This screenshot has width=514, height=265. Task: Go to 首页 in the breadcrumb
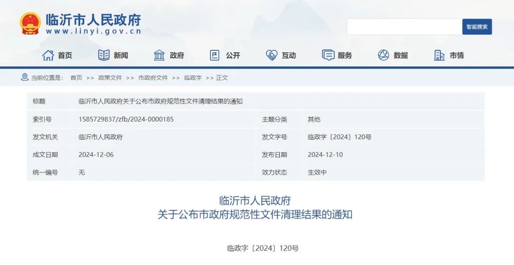(76, 77)
